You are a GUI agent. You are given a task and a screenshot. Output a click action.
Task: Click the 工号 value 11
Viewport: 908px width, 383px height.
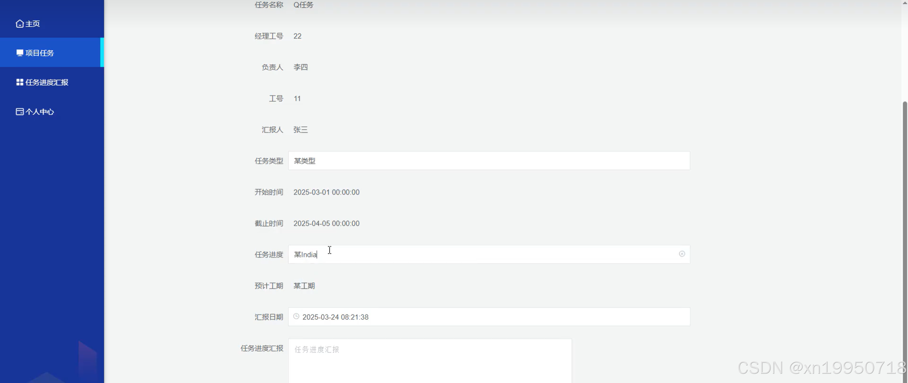click(297, 99)
